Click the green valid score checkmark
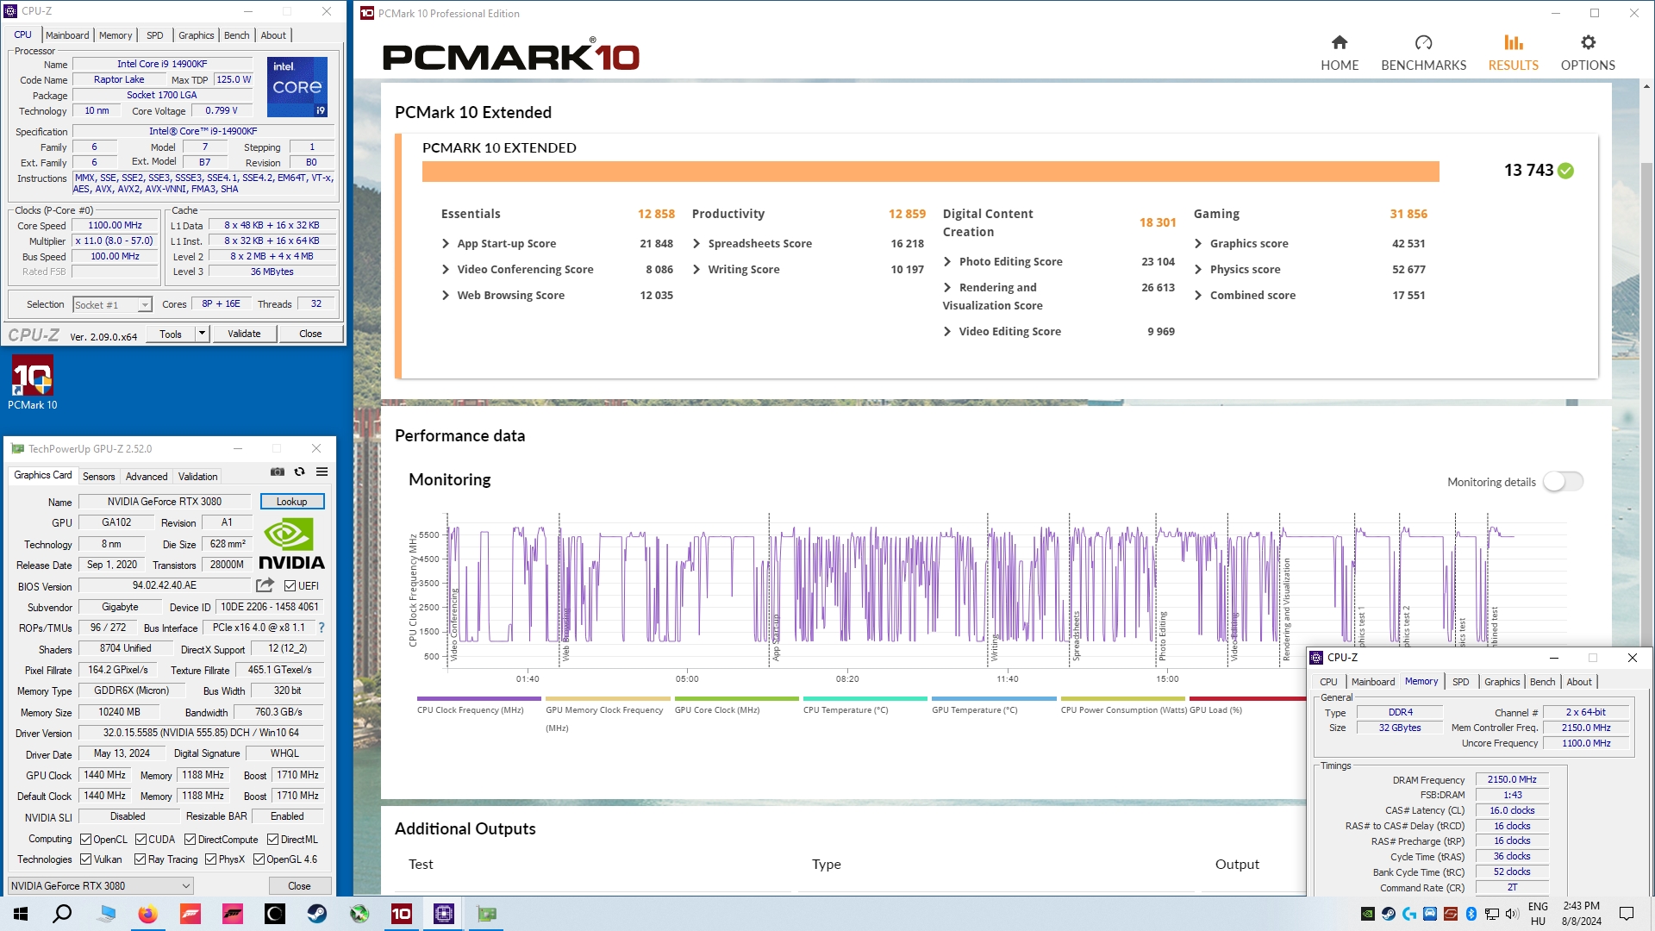1655x931 pixels. pos(1566,171)
